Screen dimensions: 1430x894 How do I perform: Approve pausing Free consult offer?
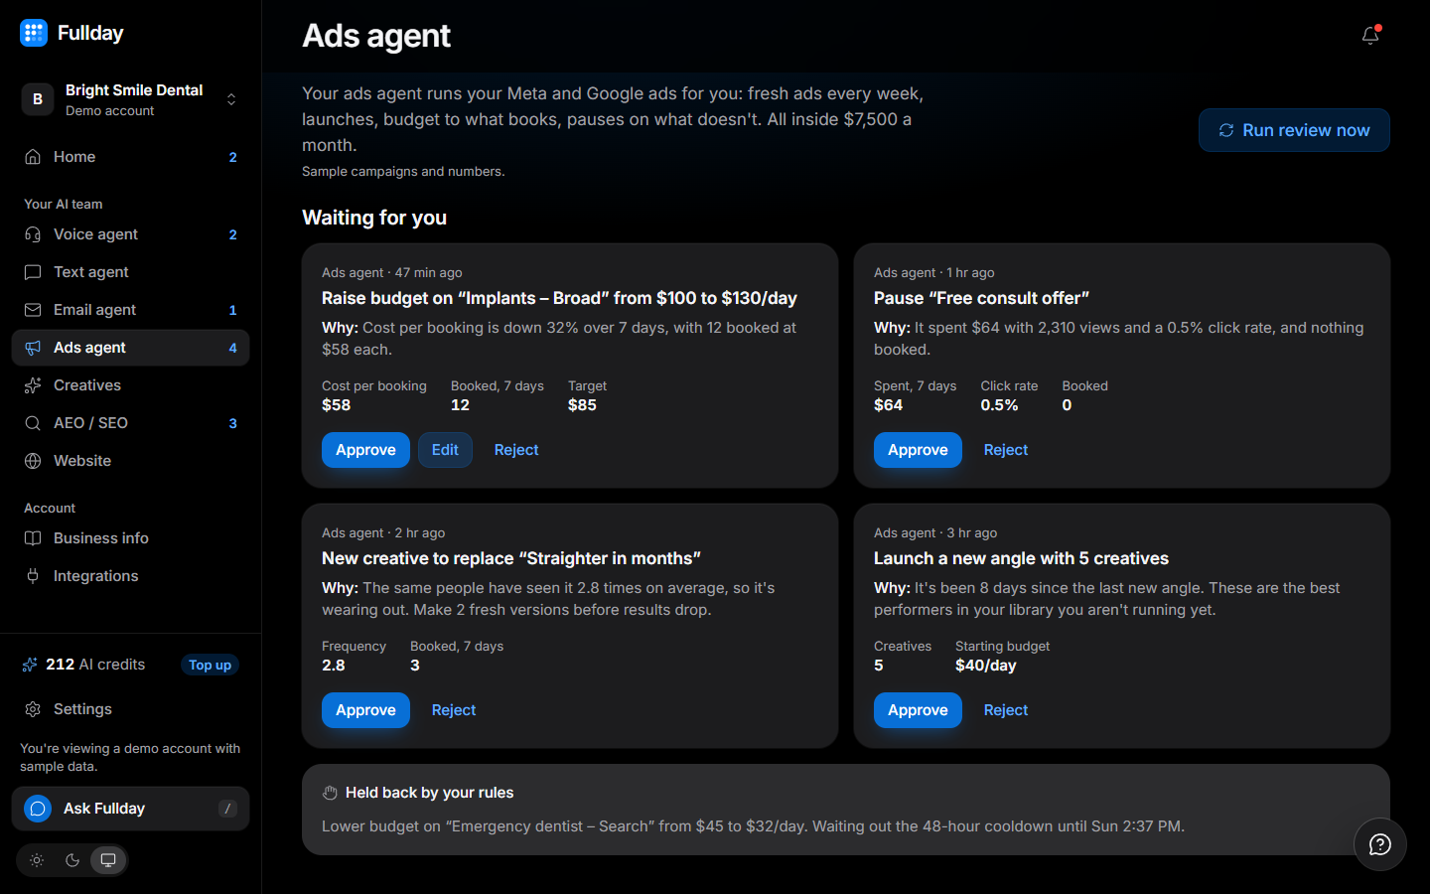coord(918,450)
